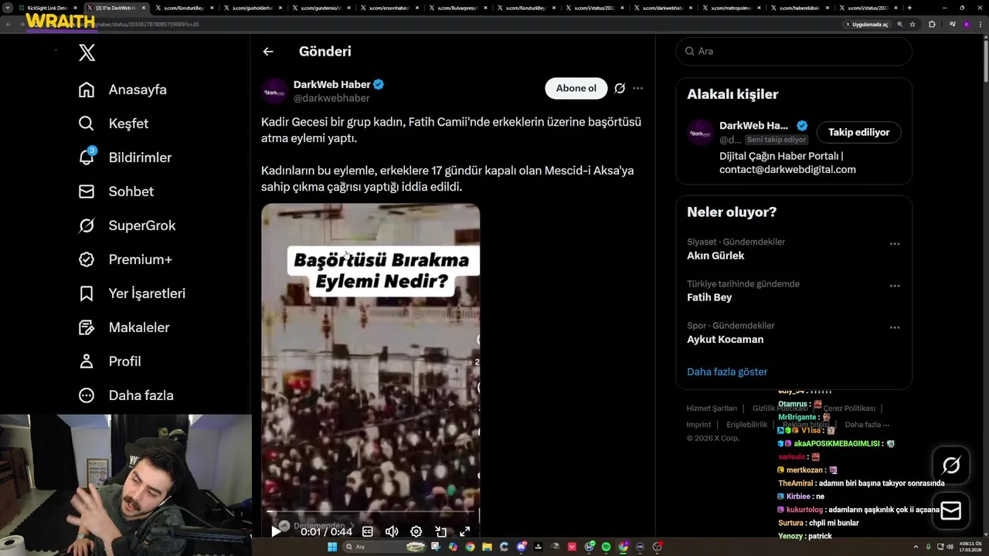Open a new browser tab
The height and width of the screenshot is (556, 989).
[909, 8]
